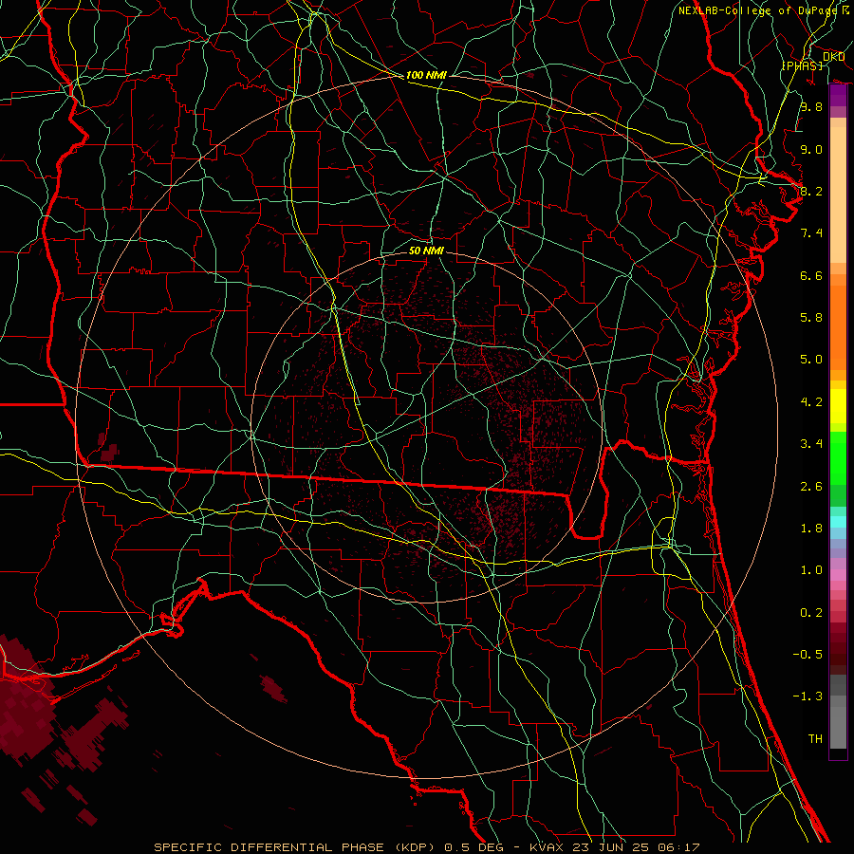Click the 7.4 scale value
Viewport: 854px width, 854px height.
coord(811,233)
